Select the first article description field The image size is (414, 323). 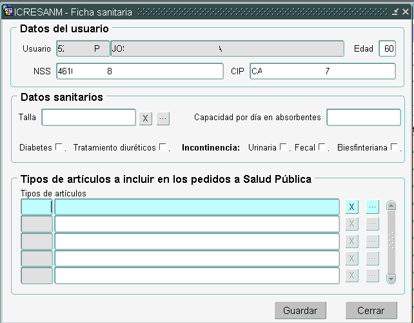197,207
